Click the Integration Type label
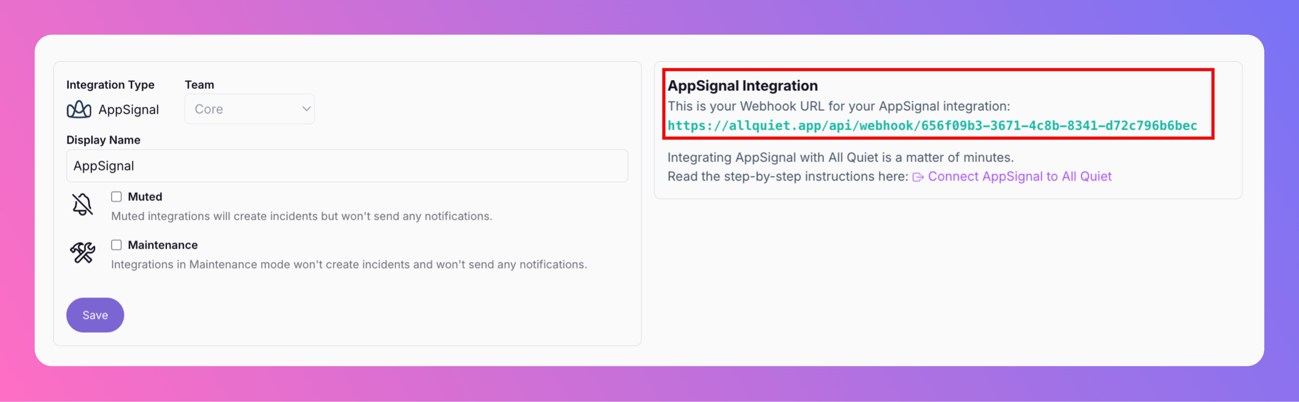The image size is (1299, 402). point(110,84)
